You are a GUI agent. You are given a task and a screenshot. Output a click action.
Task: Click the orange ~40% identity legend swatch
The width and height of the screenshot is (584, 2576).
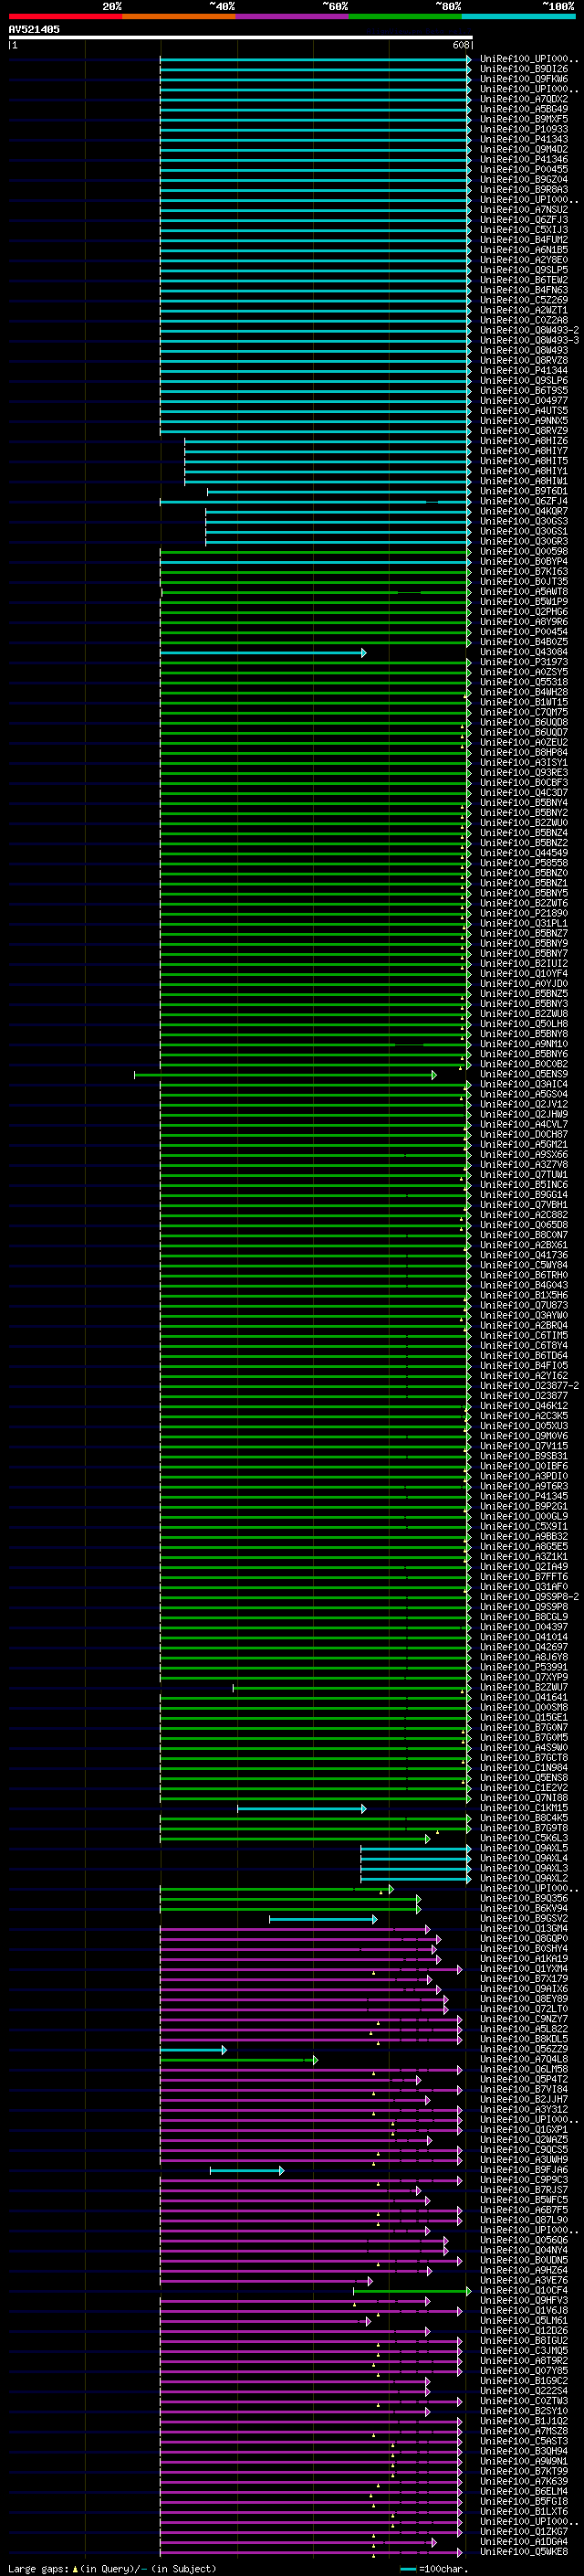[179, 16]
